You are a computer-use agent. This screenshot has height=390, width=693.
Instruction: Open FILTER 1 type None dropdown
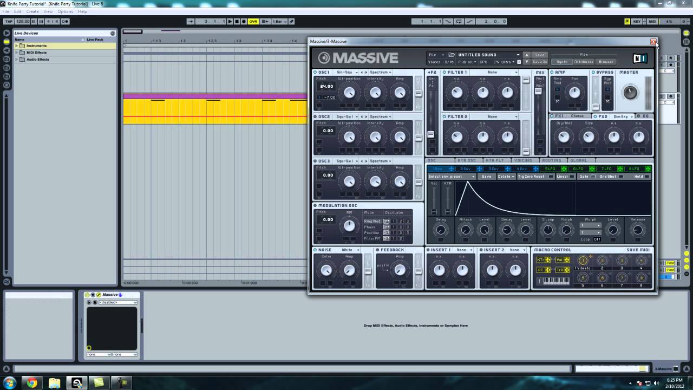pyautogui.click(x=494, y=72)
